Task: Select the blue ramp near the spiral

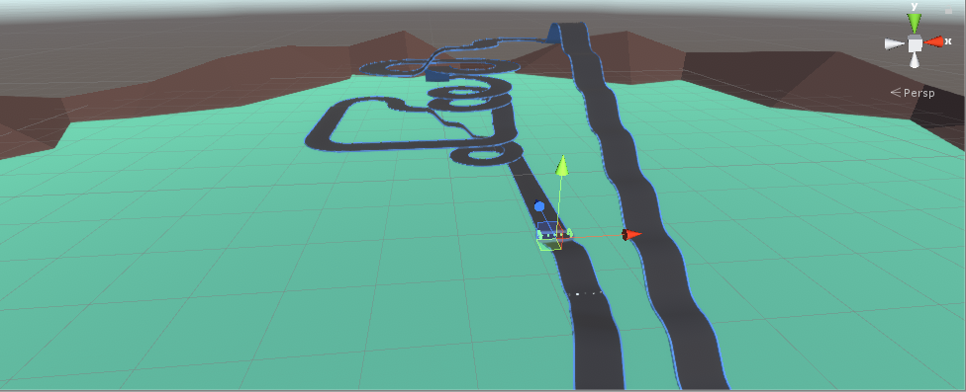Action: [436, 75]
